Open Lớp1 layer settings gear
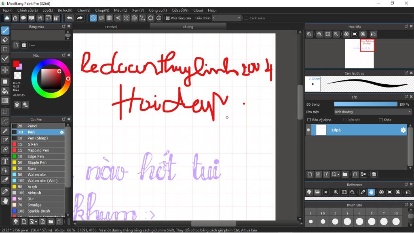The width and height of the screenshot is (414, 233). coord(403,130)
